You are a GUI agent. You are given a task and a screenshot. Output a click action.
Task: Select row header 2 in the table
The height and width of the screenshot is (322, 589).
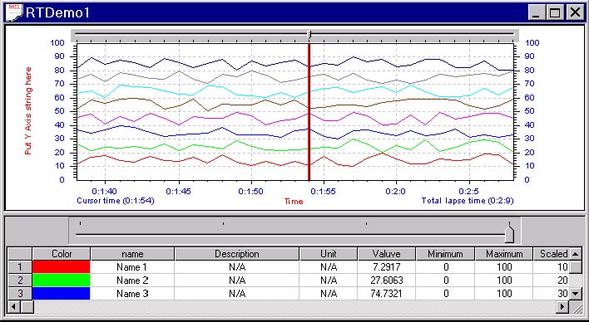(20, 280)
